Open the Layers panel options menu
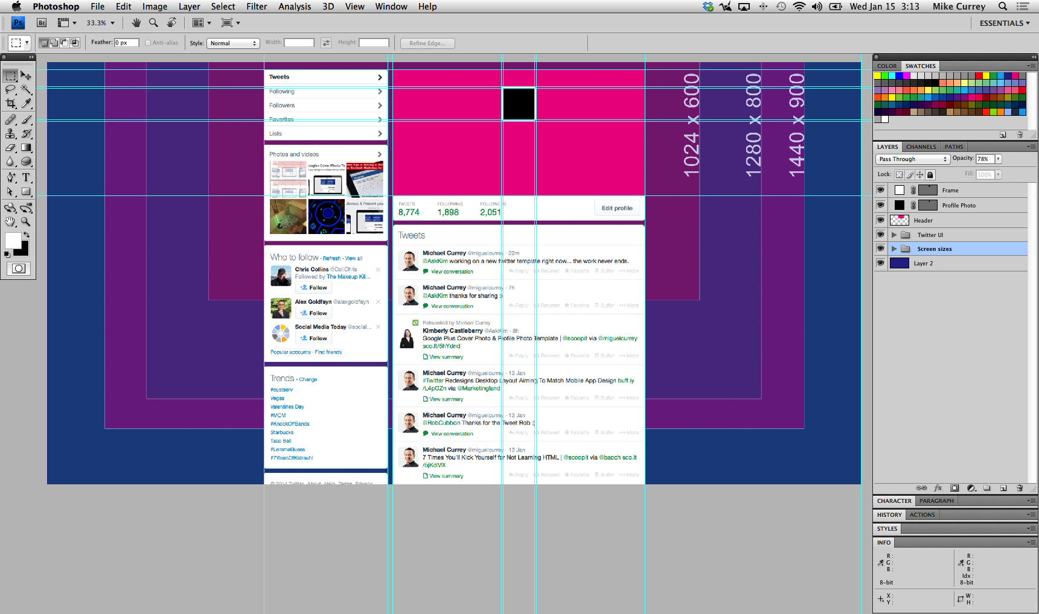Screen dimensions: 1039x614 (1032, 147)
